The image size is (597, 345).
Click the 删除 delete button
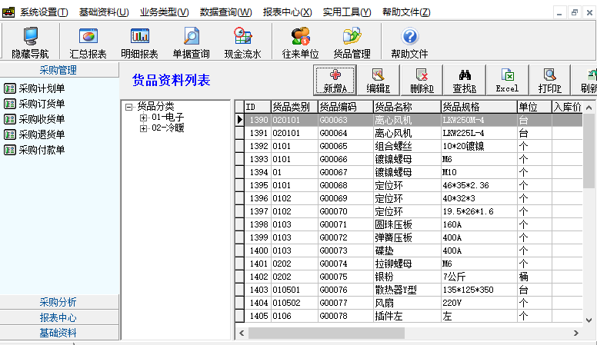click(421, 80)
